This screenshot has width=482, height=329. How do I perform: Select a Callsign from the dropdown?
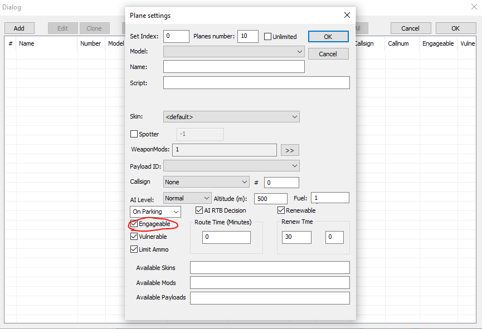coord(206,182)
